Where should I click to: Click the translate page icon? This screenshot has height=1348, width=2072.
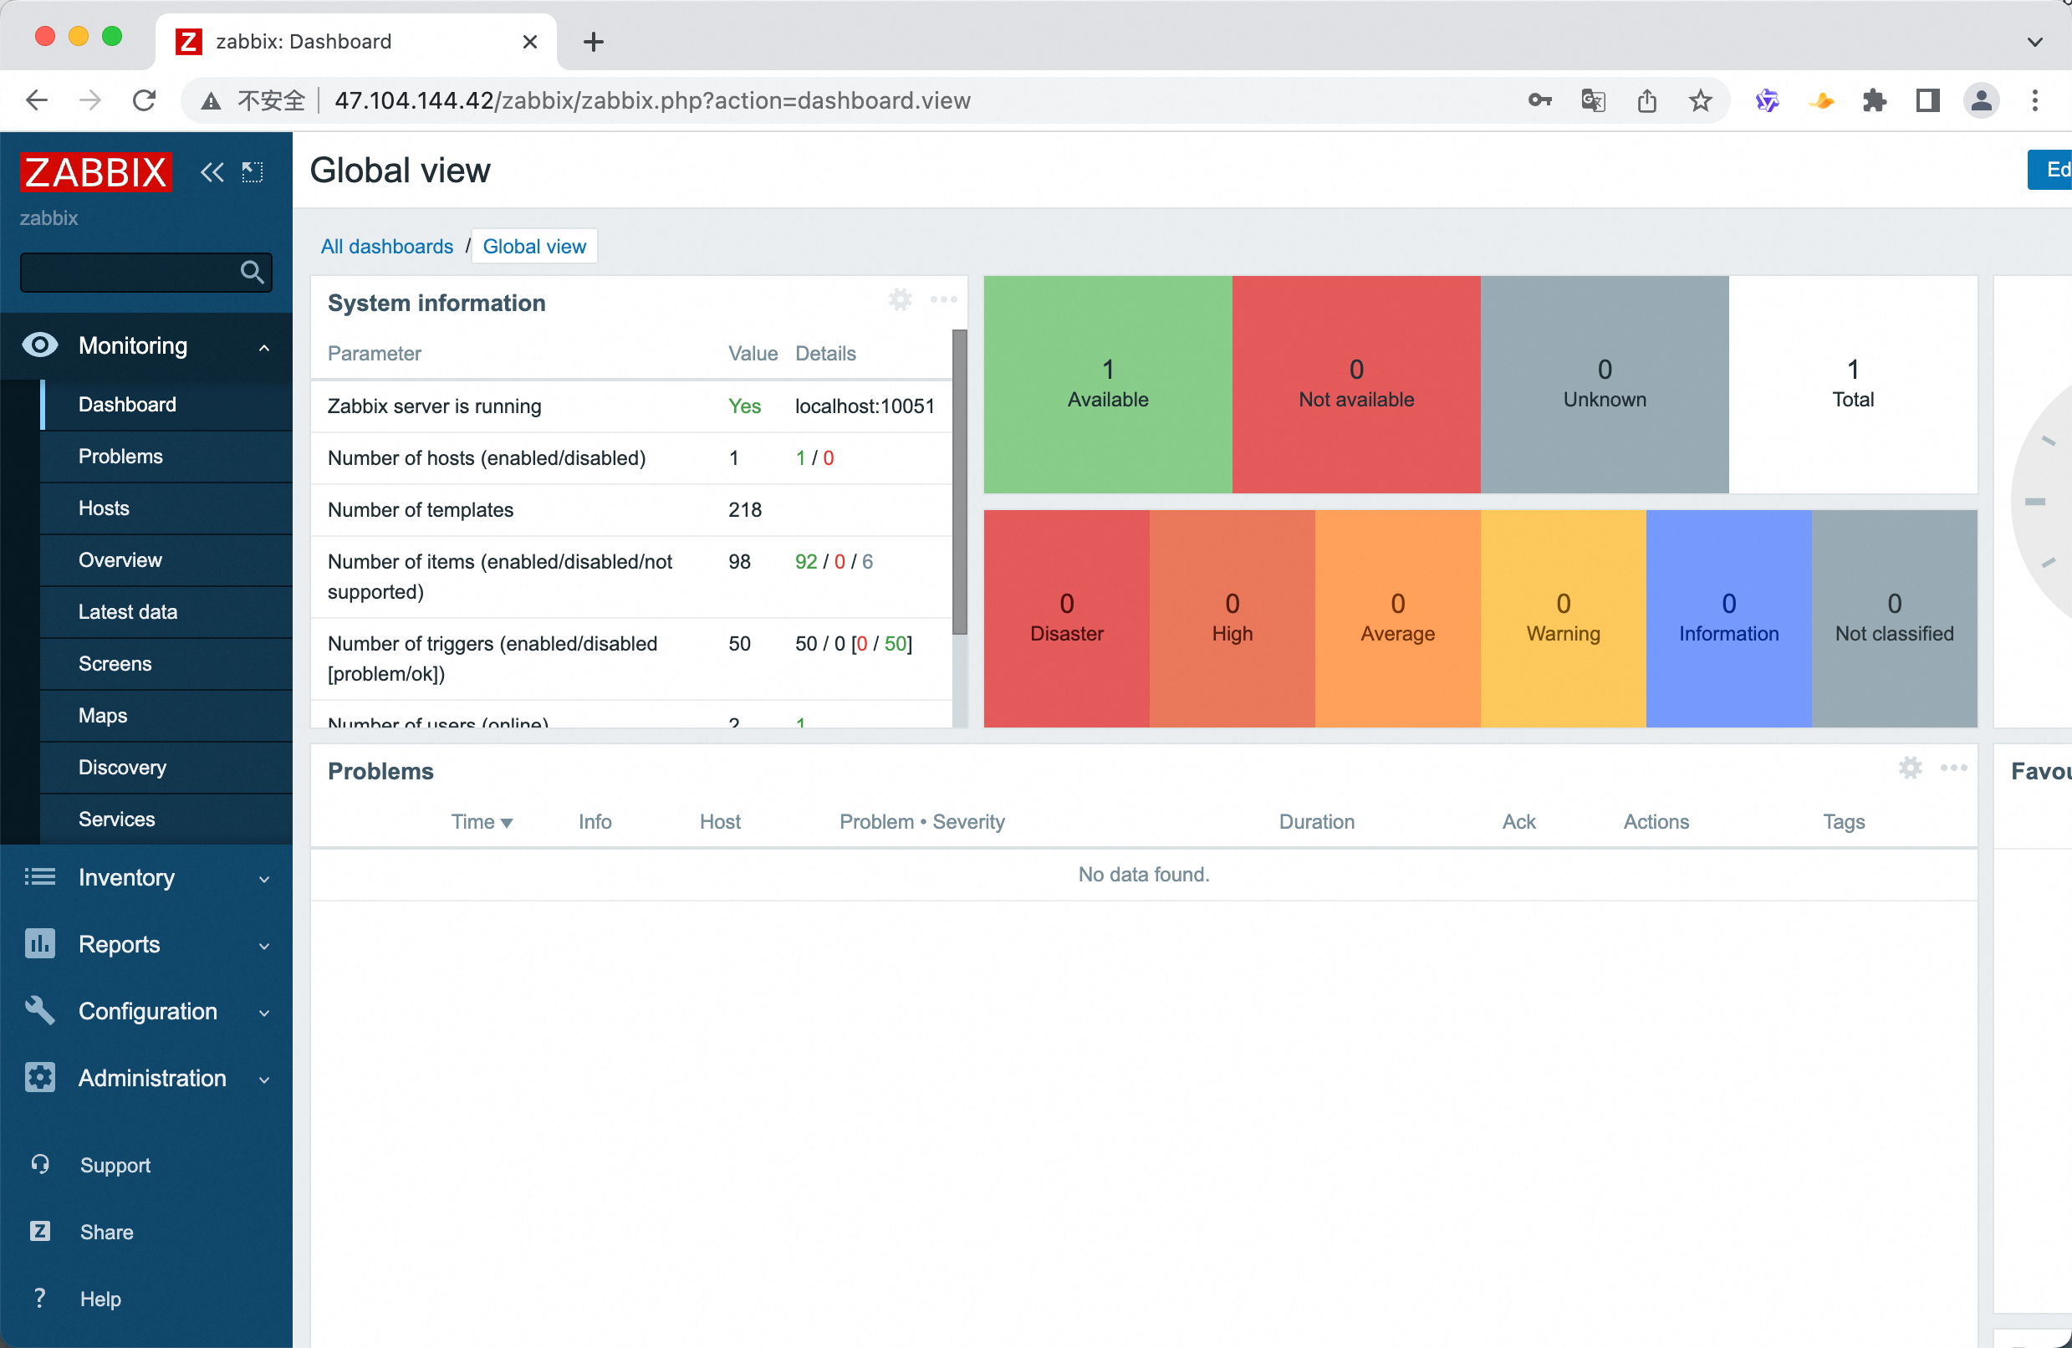coord(1593,100)
